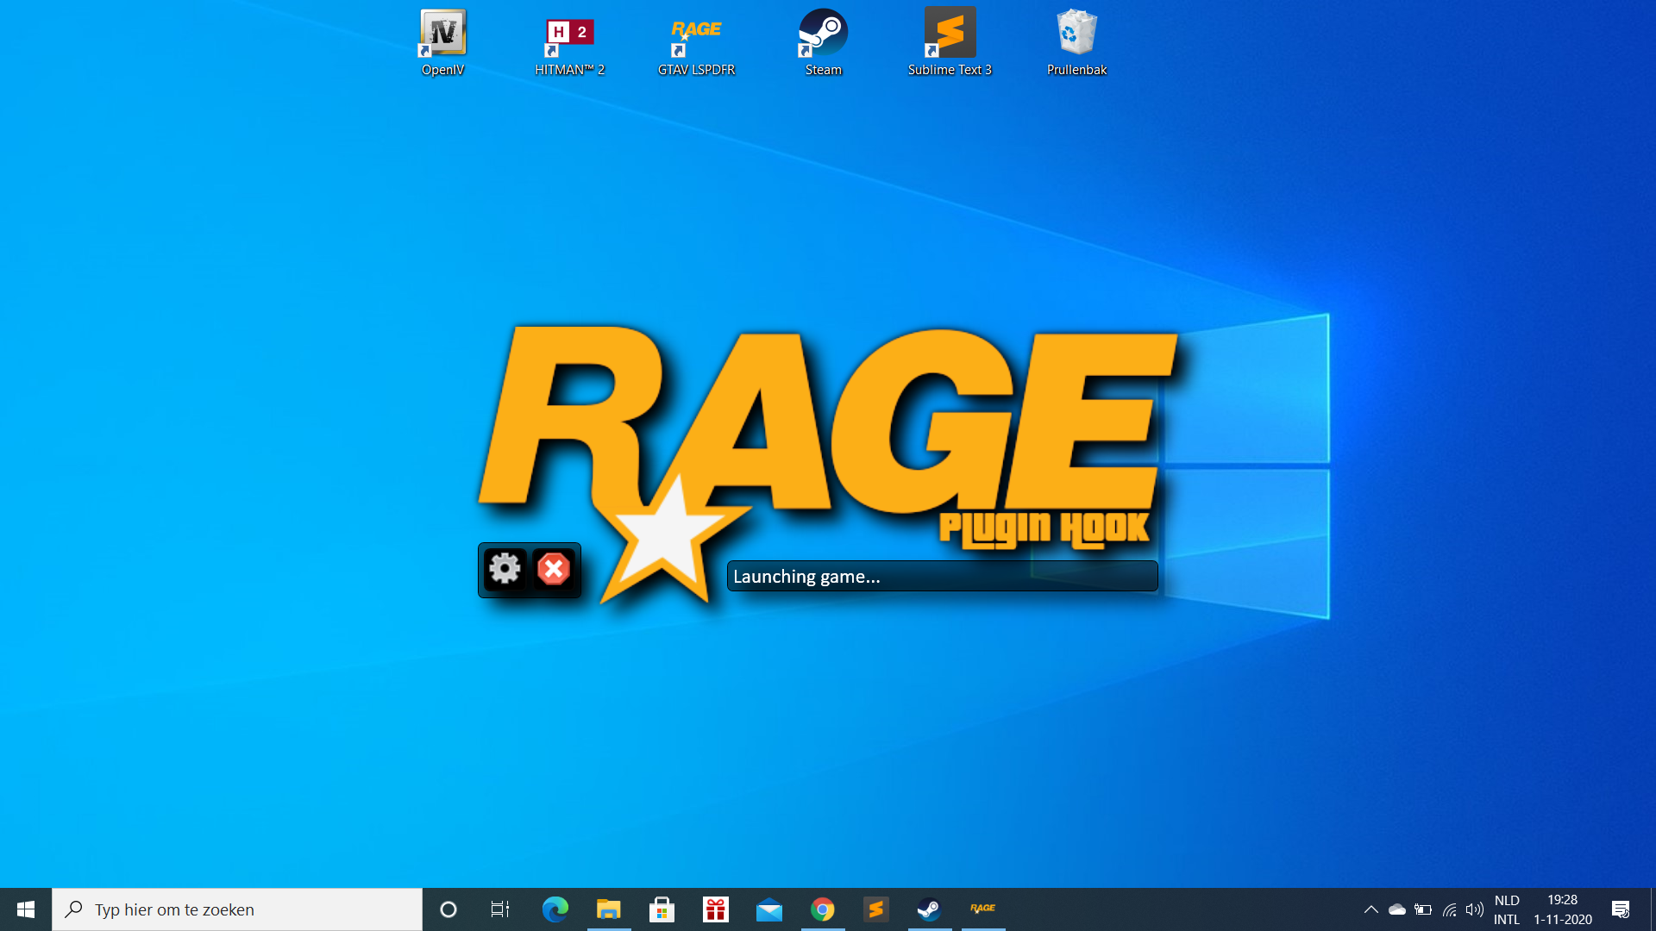This screenshot has width=1656, height=931.
Task: Open the Steam desktop shortcut
Action: (823, 43)
